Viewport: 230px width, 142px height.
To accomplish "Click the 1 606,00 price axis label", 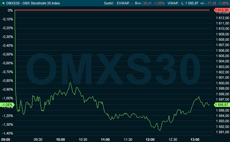I will click(222, 50).
